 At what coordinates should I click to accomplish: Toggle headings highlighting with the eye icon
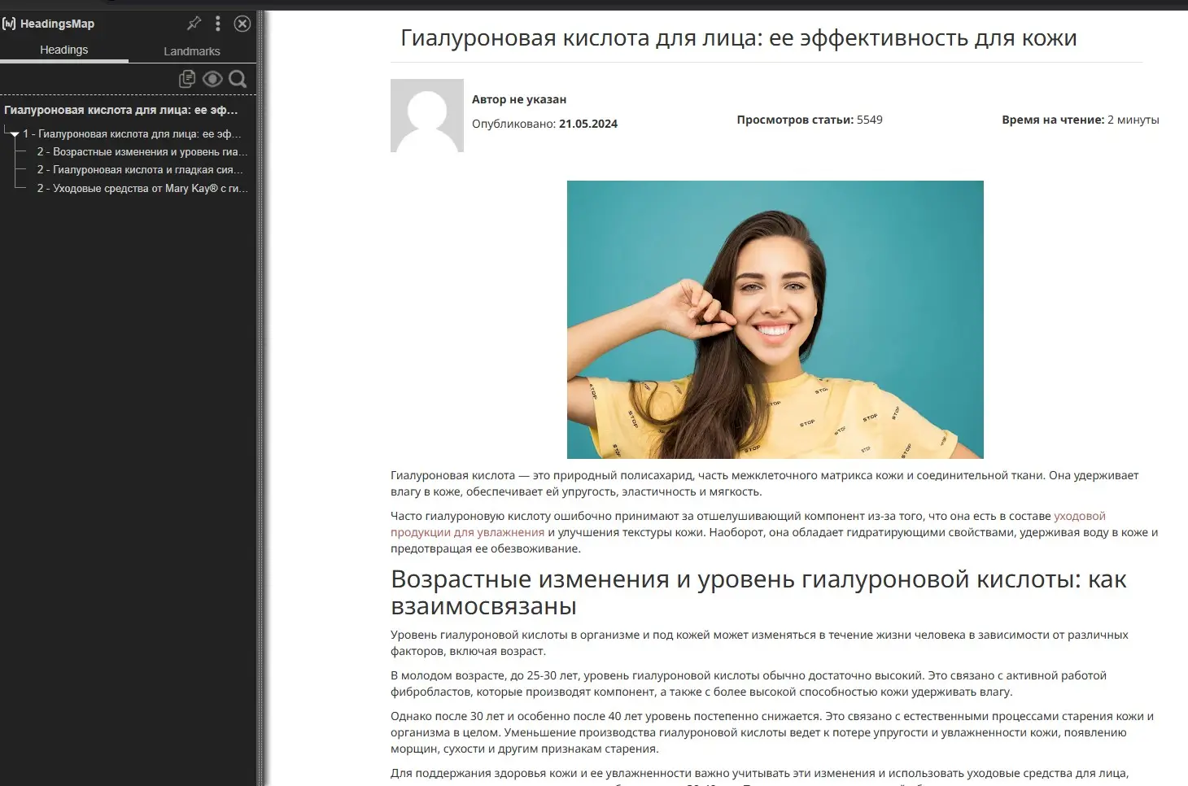click(212, 78)
